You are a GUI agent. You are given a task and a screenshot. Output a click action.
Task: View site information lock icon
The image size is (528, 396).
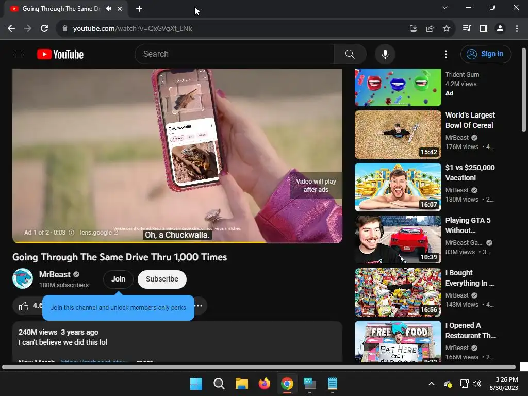pos(65,29)
